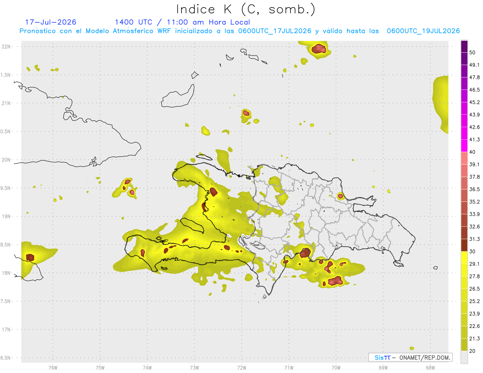Viewport: 483px width, 373px height.
Task: Click the '32.6' colorbar label
Action: pyautogui.click(x=475, y=226)
